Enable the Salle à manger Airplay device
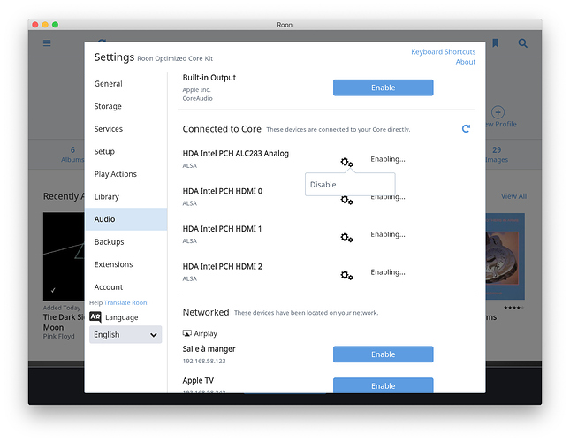570x442 pixels. point(384,354)
